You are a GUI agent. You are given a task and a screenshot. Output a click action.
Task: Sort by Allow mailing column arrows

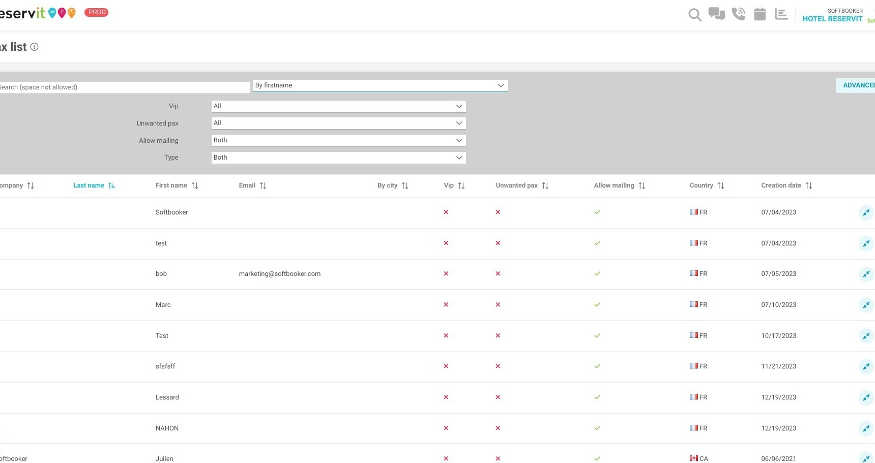[642, 186]
